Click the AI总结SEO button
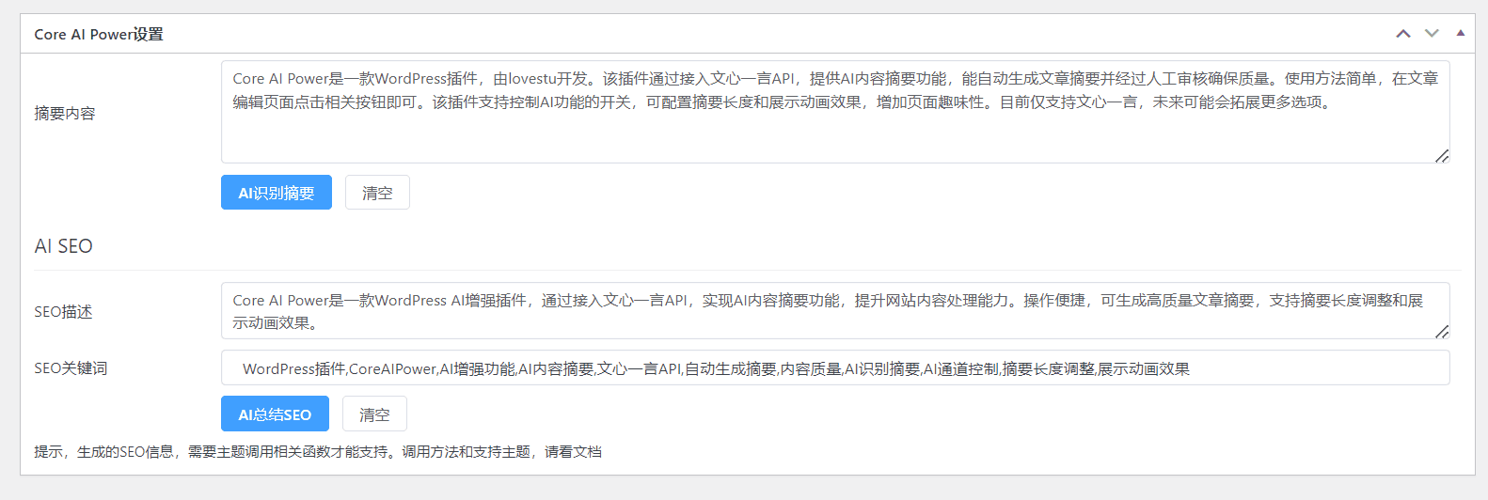1488x500 pixels. pos(275,414)
